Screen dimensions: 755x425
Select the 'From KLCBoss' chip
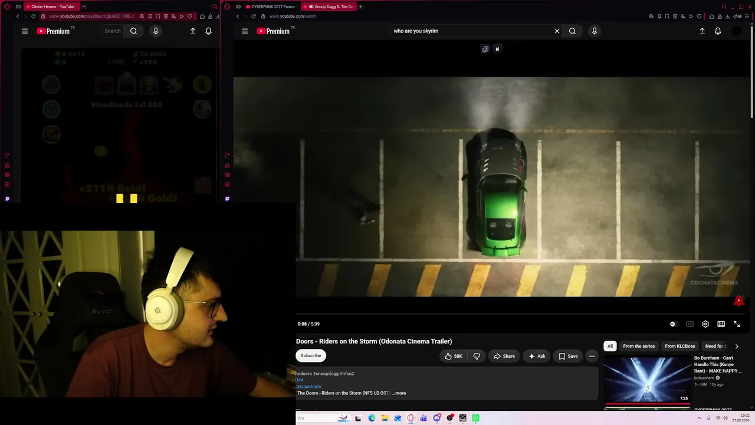tap(680, 346)
